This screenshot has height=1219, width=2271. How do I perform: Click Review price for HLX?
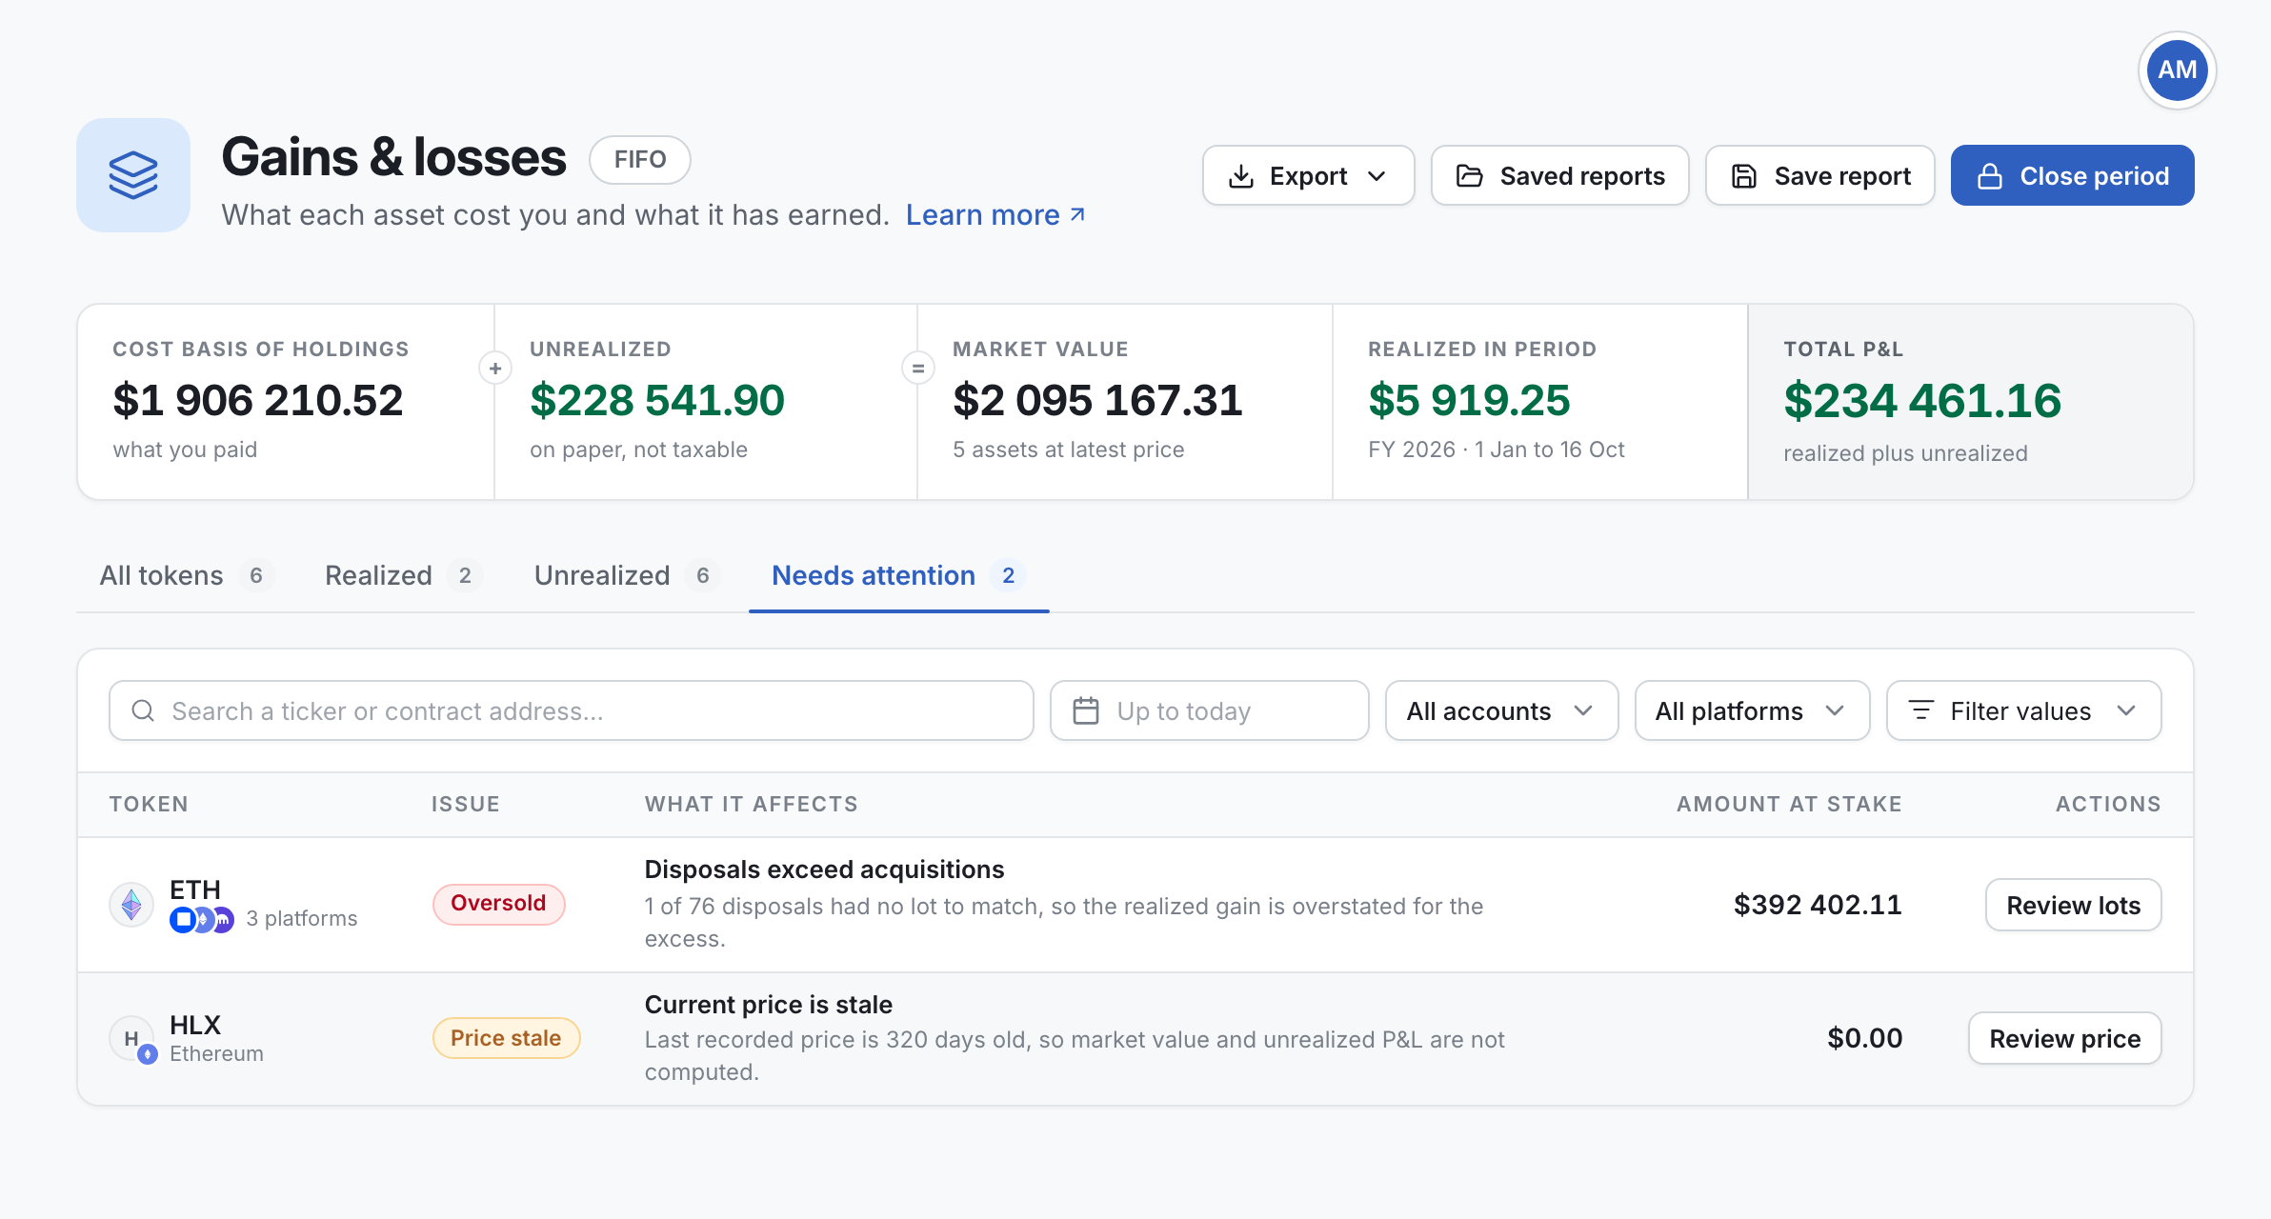(x=2064, y=1038)
